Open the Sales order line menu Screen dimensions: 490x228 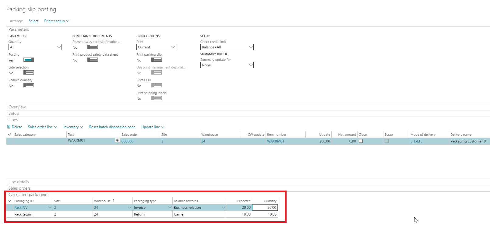click(43, 127)
